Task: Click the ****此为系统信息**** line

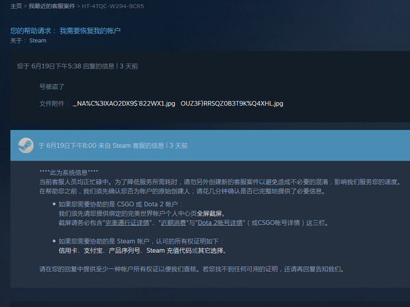Action: pyautogui.click(x=69, y=172)
